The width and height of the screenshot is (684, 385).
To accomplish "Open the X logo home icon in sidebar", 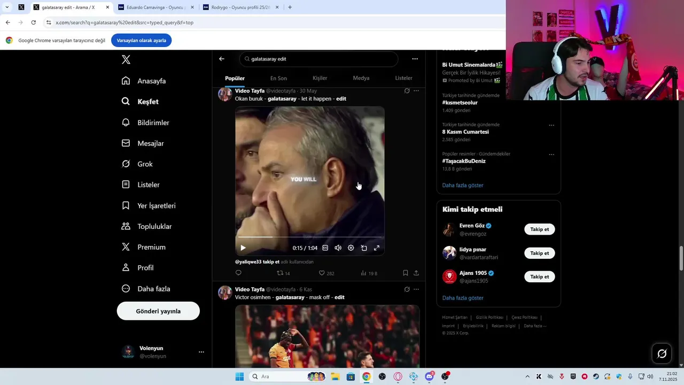I will (126, 59).
